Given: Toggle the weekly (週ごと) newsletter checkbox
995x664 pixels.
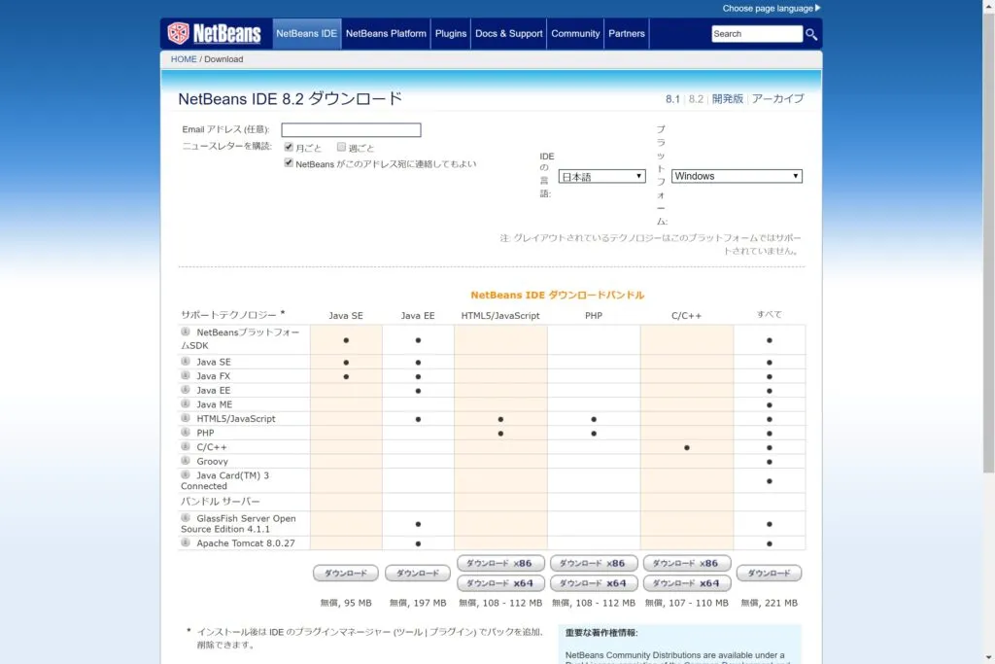Looking at the screenshot, I should click(341, 147).
